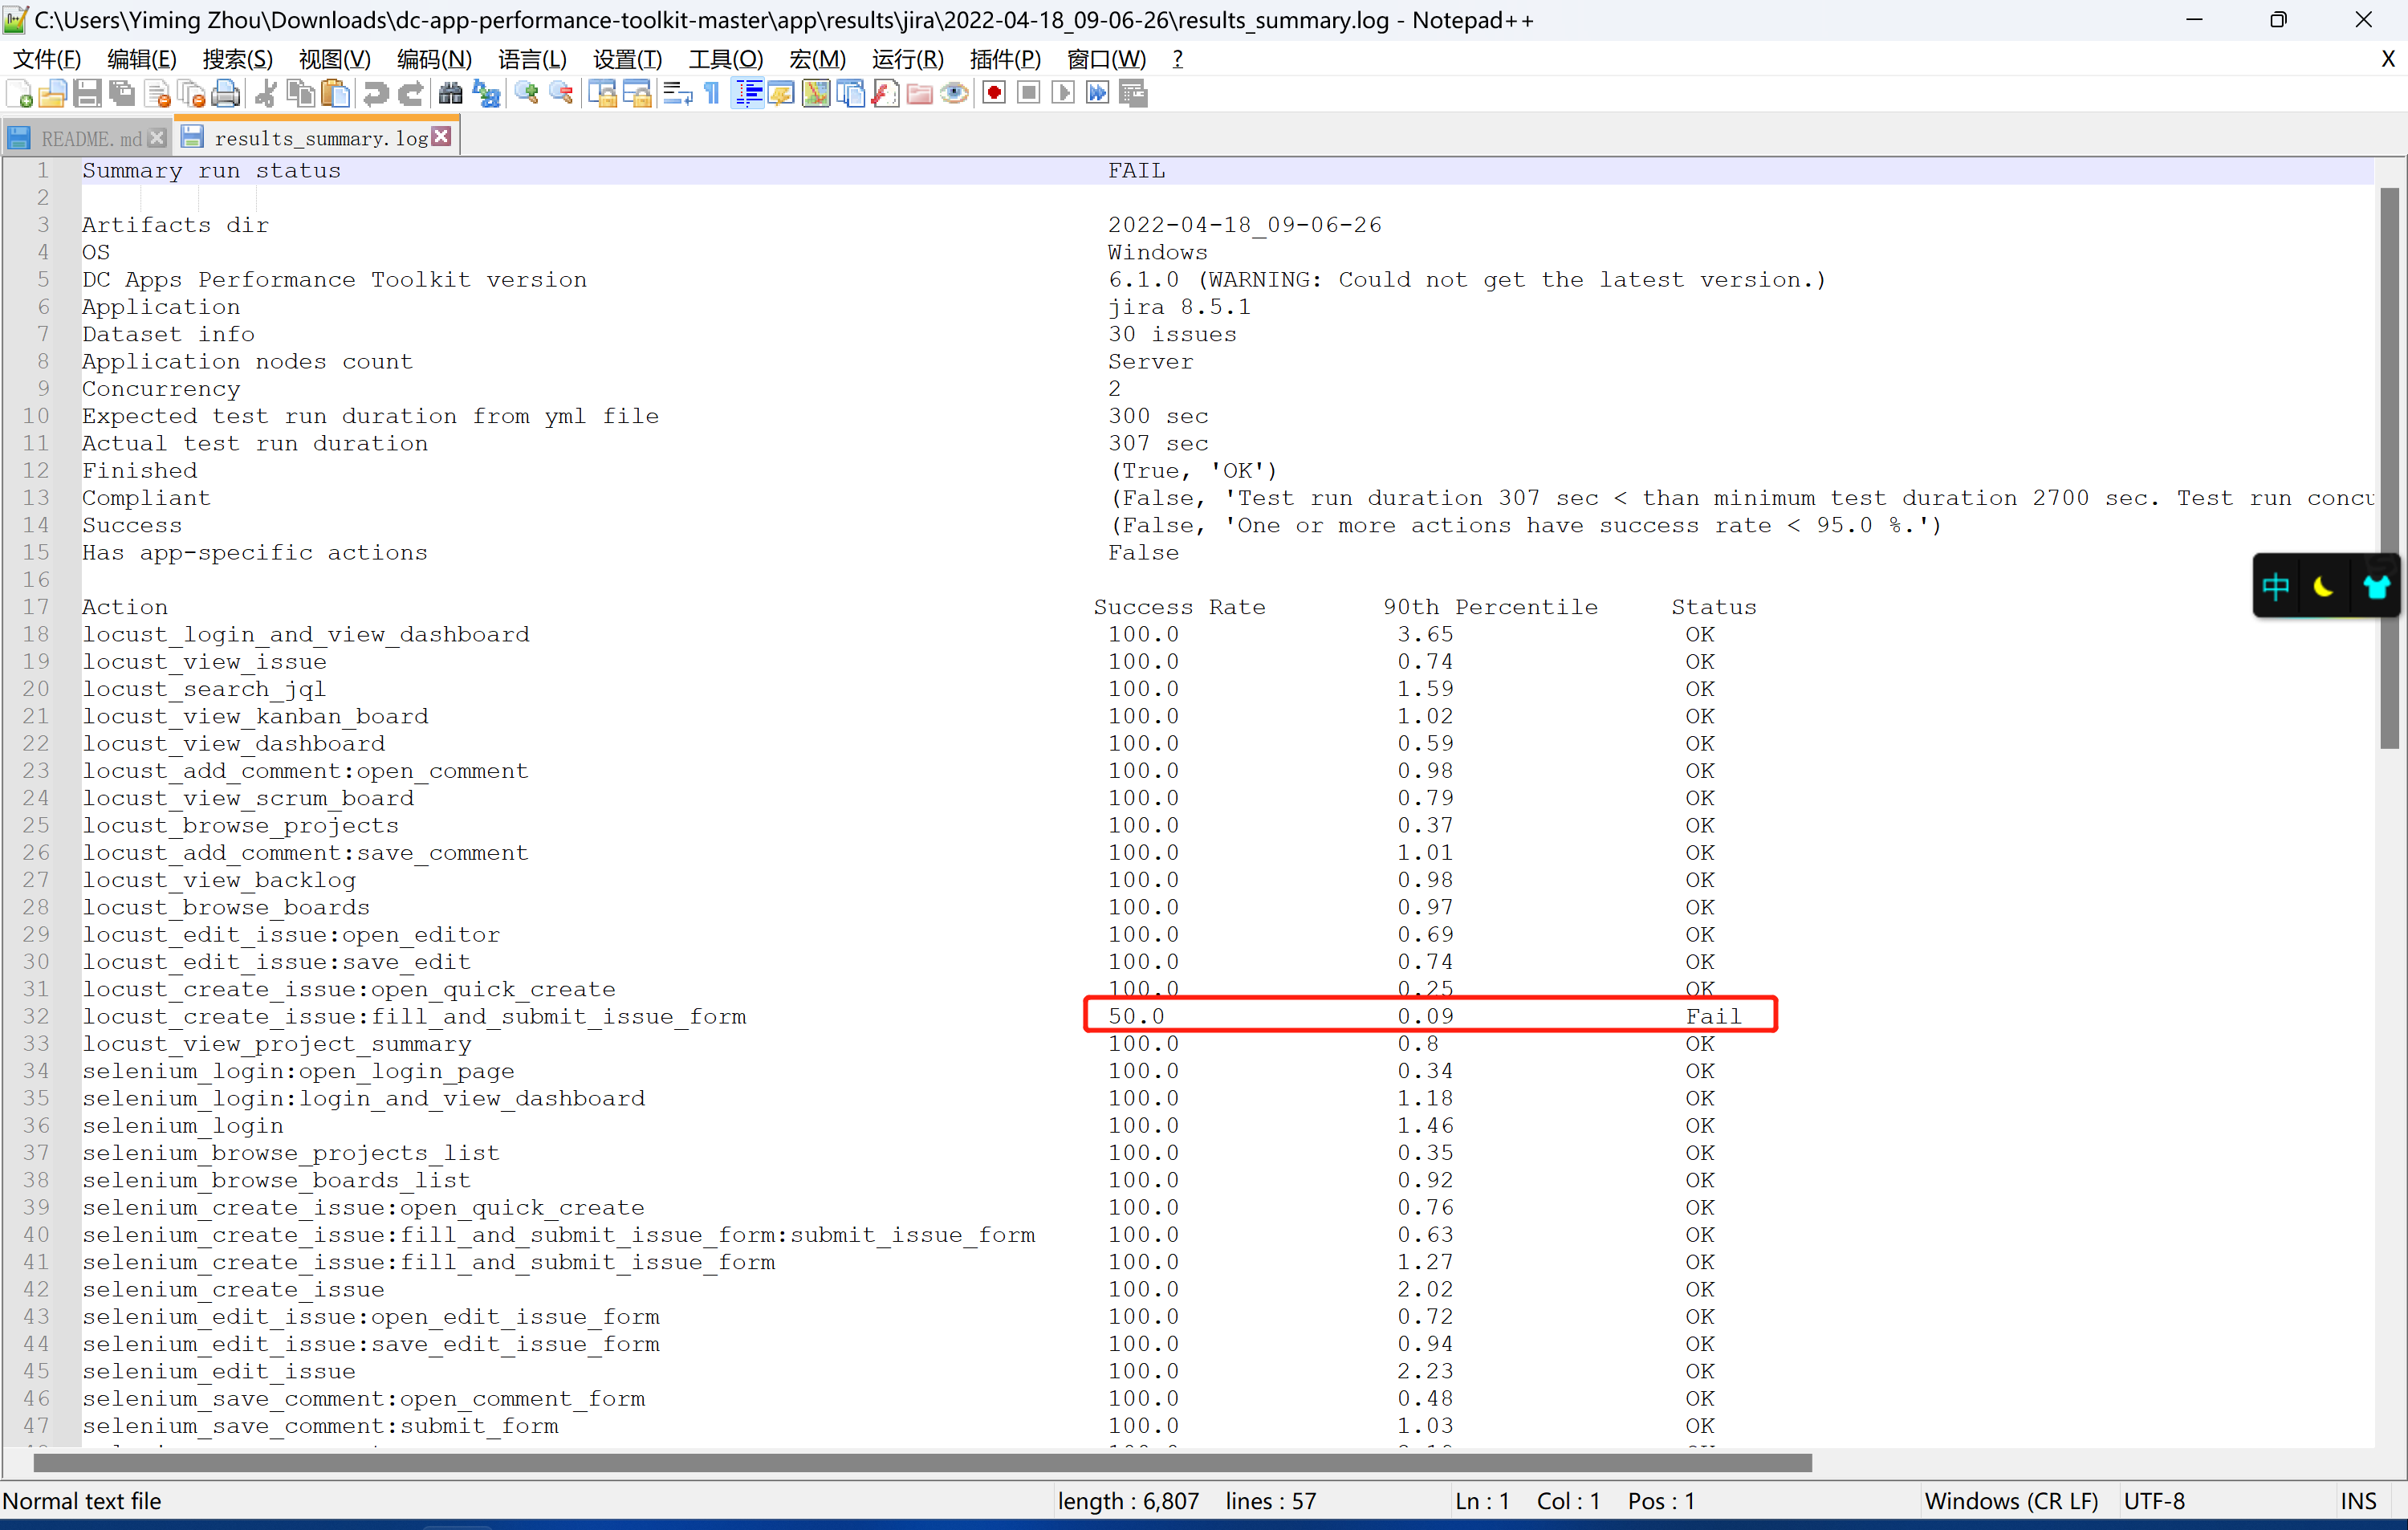Viewport: 2408px width, 1530px height.
Task: Click the Save All toolbar icon
Action: pyautogui.click(x=122, y=94)
